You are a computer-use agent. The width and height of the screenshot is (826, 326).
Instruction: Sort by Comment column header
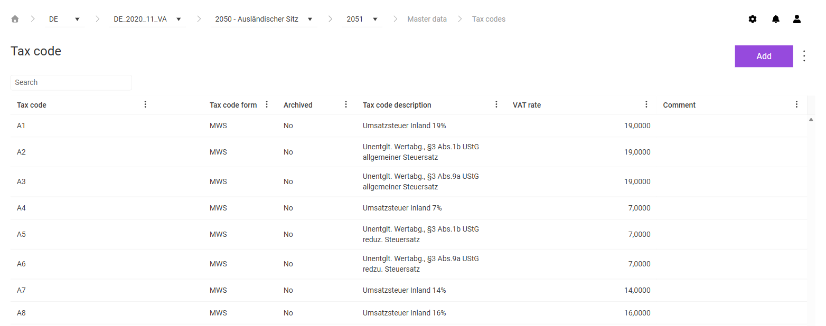679,105
